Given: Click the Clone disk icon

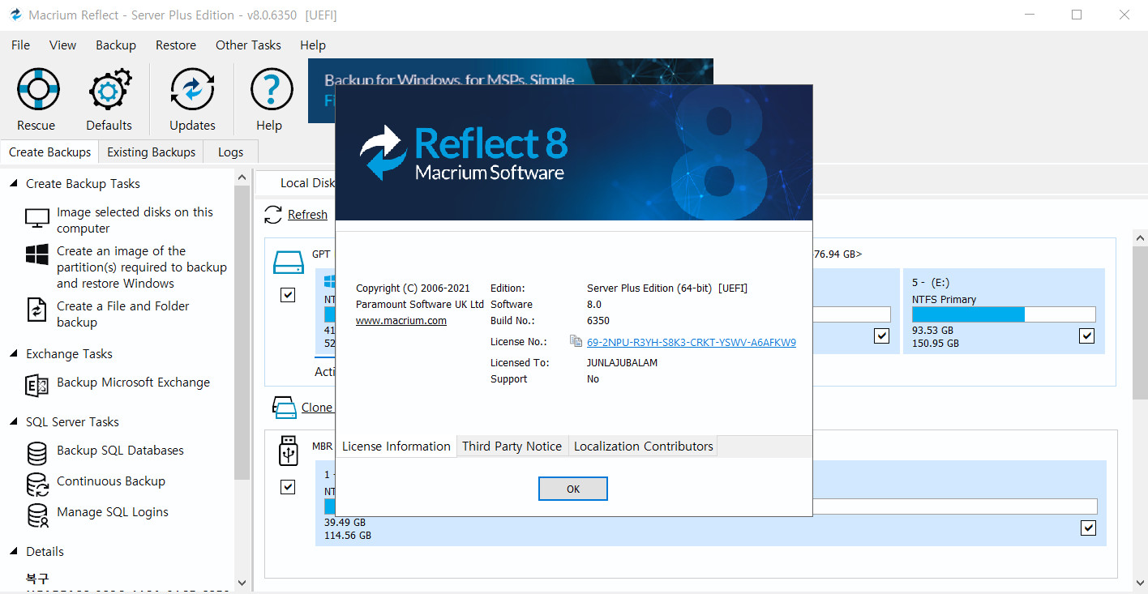Looking at the screenshot, I should click(284, 407).
